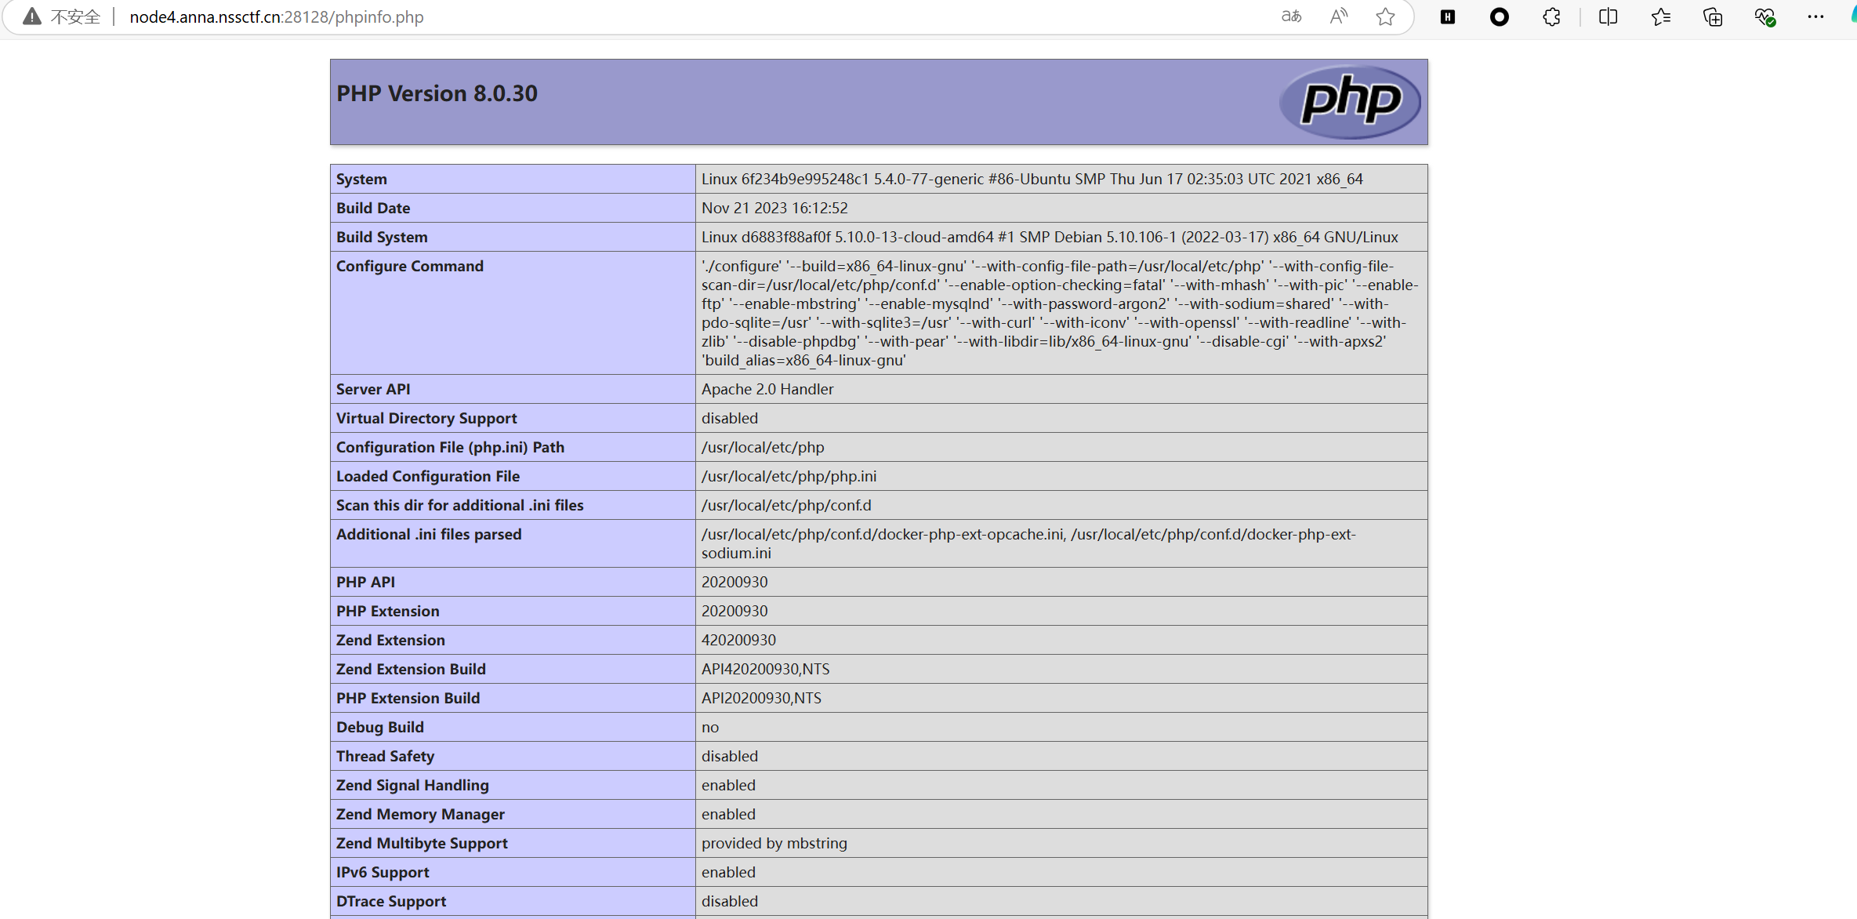Click the Configure Command row label
Screen dimensions: 1857x919
[410, 266]
